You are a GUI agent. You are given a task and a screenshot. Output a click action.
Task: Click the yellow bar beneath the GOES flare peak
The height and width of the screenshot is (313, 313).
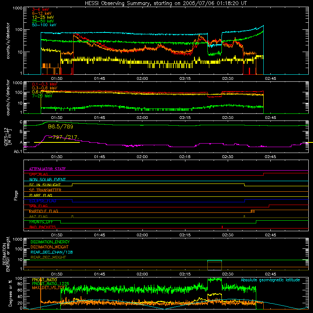pyautogui.click(x=57, y=142)
